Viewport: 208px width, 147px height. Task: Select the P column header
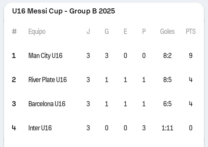tap(144, 31)
